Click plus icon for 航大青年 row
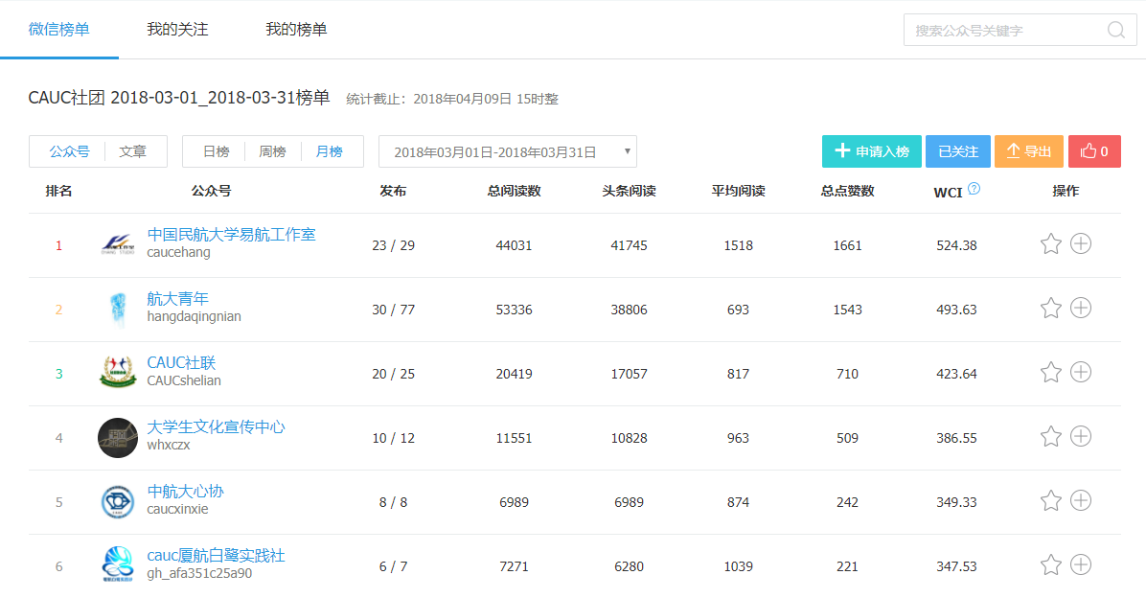1146x598 pixels. (x=1081, y=309)
